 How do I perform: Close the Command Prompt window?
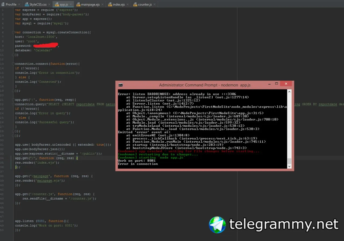click(x=286, y=84)
